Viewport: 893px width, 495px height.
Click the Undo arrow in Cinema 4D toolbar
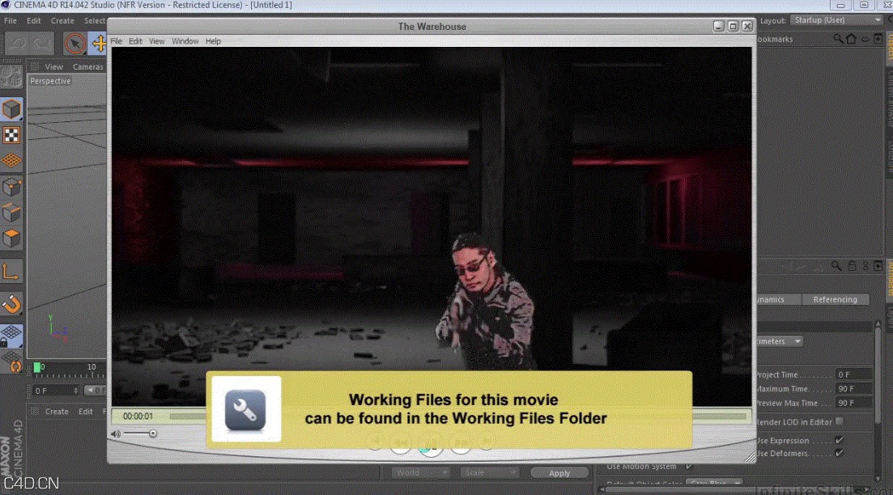click(x=17, y=43)
